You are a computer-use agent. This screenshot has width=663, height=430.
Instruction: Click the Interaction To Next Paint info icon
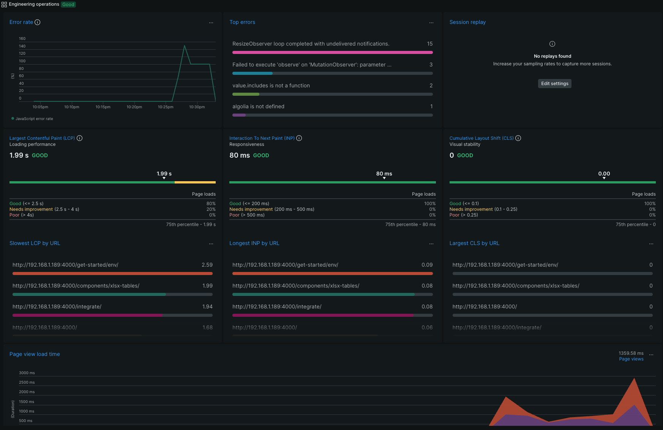299,138
